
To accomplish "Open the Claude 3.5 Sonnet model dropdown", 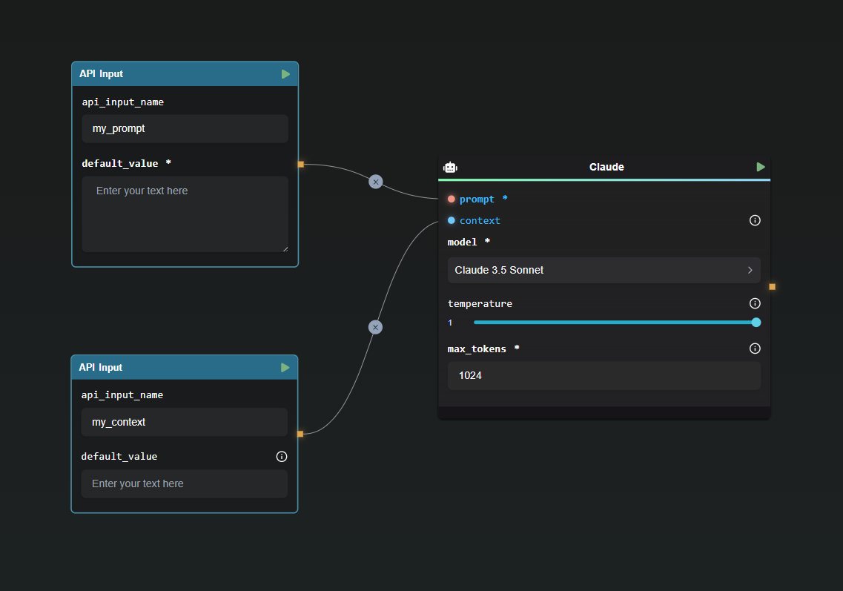I will [604, 271].
